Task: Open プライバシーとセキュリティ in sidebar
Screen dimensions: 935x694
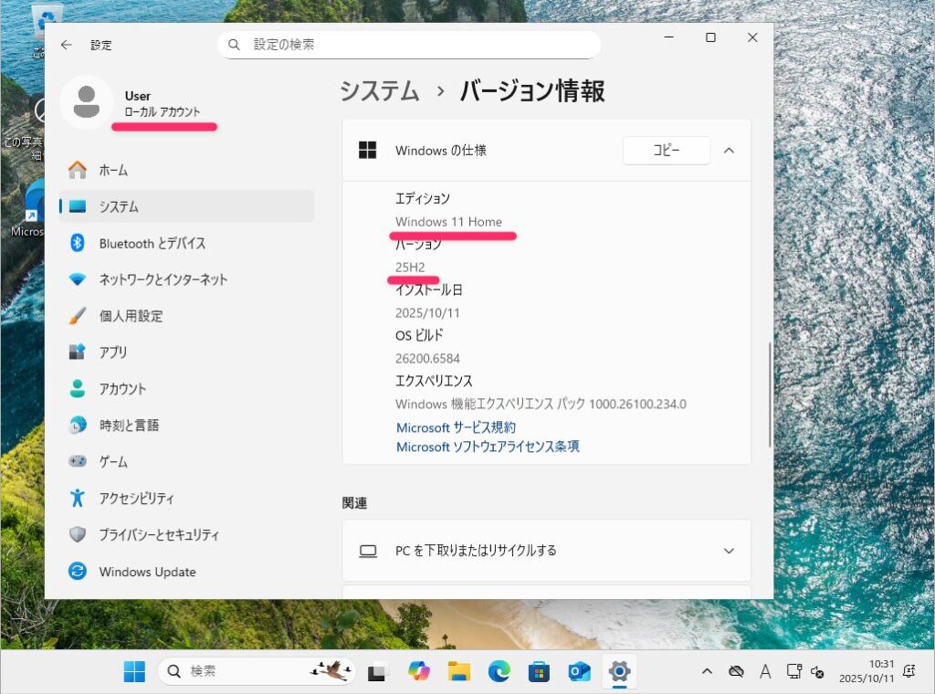Action: (x=159, y=535)
